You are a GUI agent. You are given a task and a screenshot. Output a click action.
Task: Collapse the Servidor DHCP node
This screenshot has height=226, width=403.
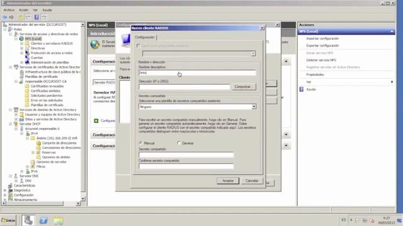click(11, 124)
